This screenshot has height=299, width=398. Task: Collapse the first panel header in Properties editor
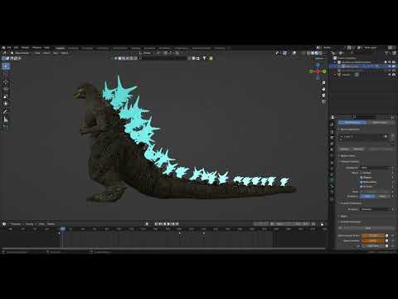point(349,130)
